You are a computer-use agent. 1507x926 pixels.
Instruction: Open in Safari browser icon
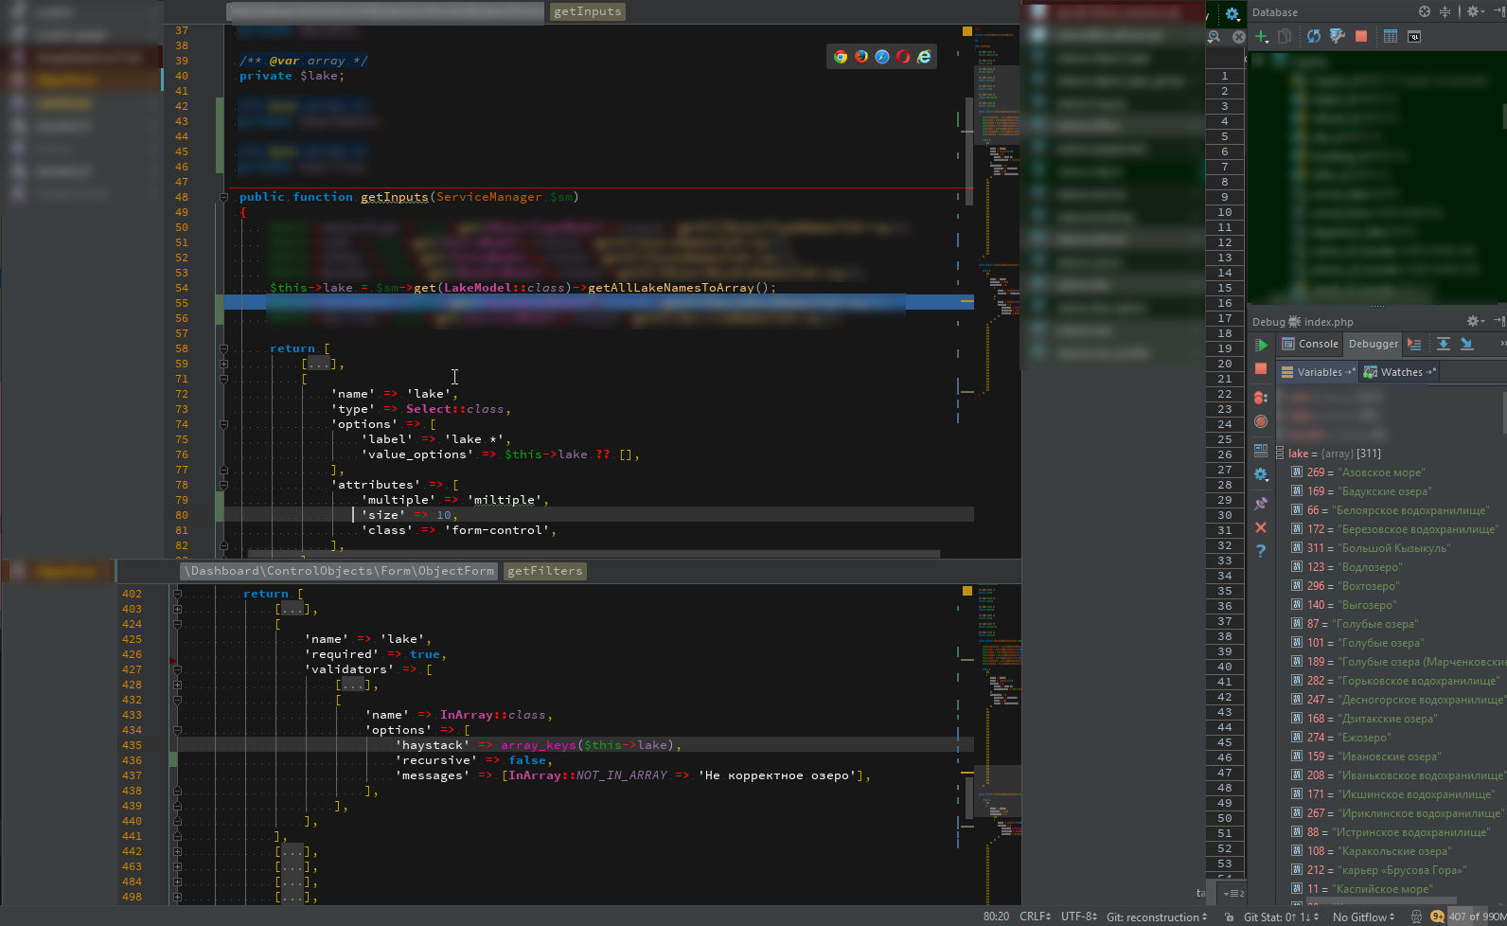882,57
